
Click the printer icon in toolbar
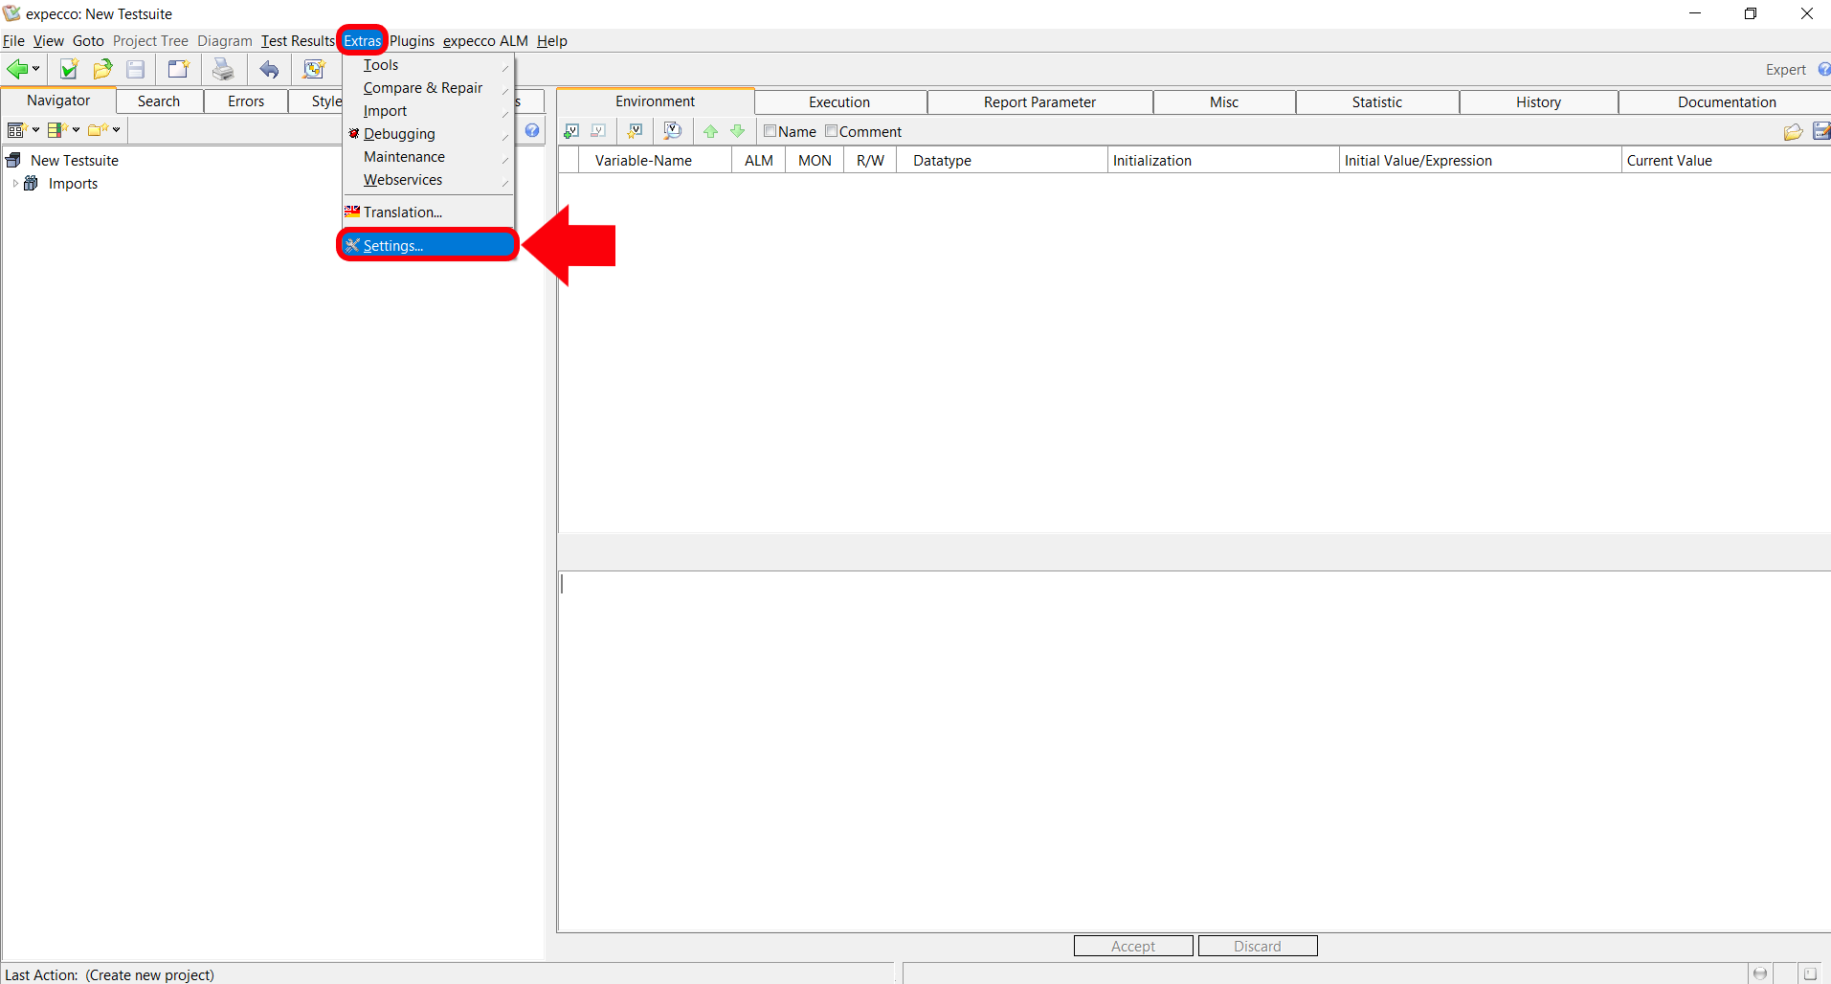click(x=223, y=69)
